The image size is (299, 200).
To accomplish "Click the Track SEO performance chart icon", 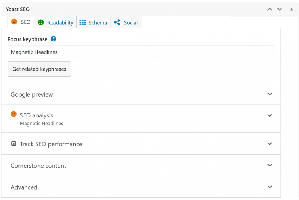I will point(13,144).
